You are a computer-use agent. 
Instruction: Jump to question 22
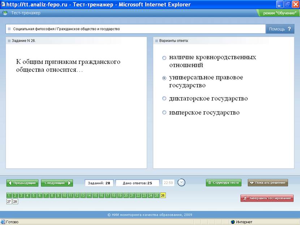pos(138,195)
